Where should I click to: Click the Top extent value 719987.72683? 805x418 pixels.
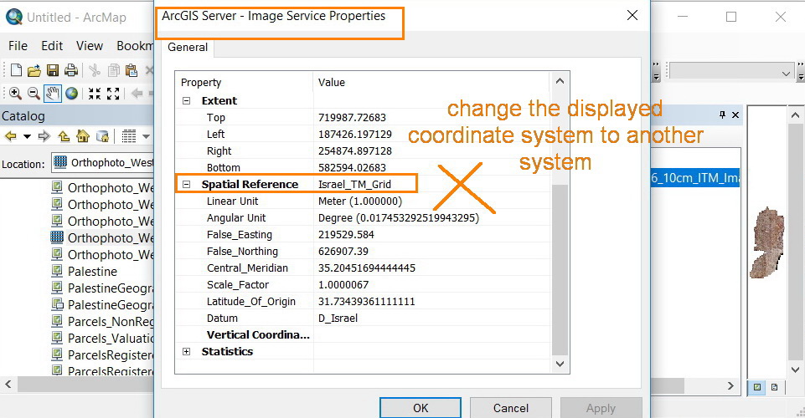352,118
